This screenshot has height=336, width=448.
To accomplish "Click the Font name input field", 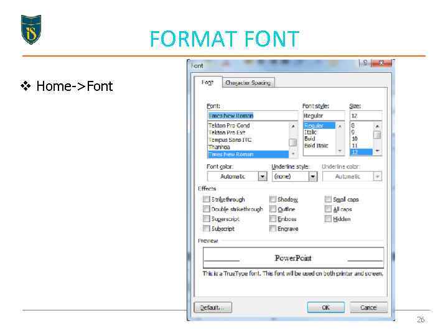I will click(252, 116).
